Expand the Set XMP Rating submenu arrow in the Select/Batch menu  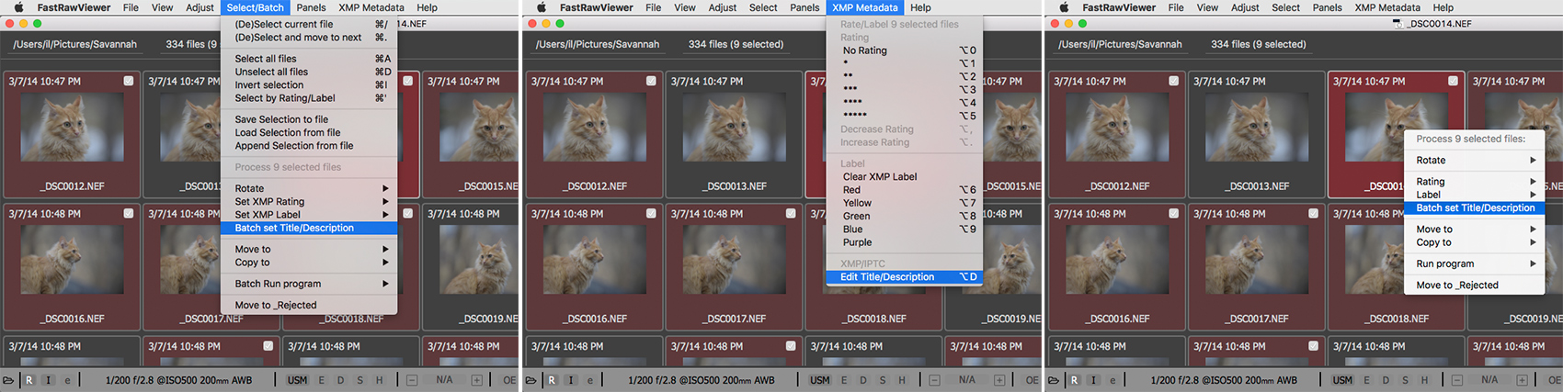point(385,202)
